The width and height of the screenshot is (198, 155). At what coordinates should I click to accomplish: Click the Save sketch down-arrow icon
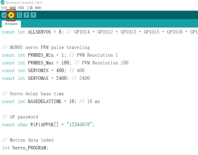[33, 15]
